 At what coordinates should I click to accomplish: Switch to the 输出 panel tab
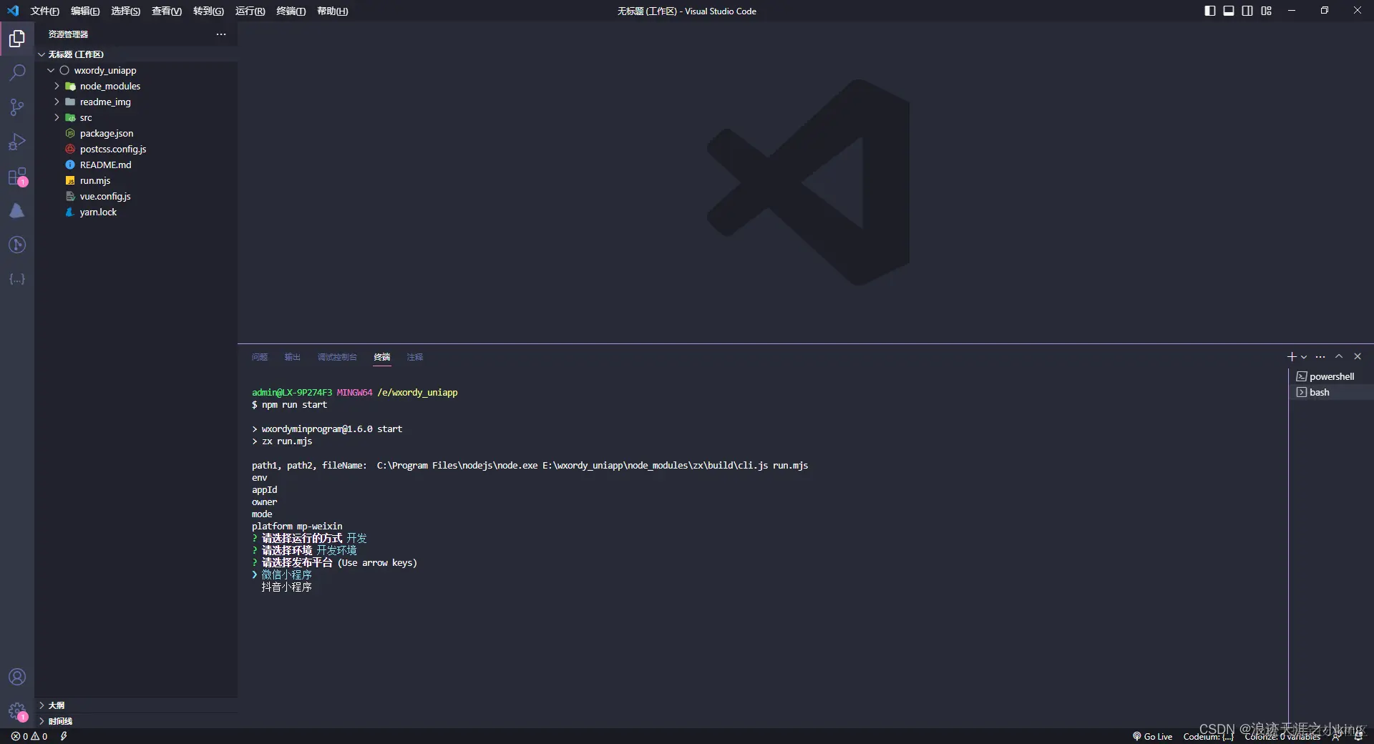293,357
